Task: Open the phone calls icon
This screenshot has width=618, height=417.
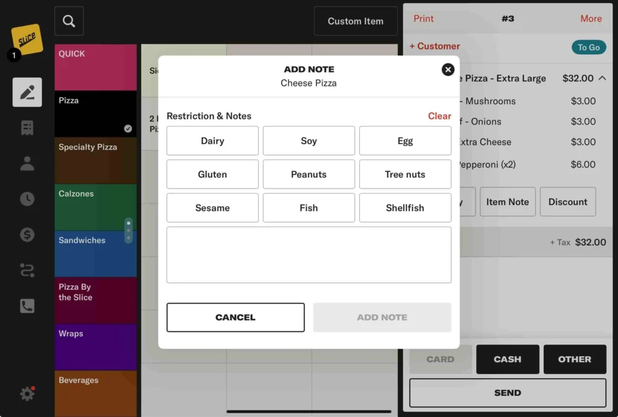Action: click(x=27, y=306)
